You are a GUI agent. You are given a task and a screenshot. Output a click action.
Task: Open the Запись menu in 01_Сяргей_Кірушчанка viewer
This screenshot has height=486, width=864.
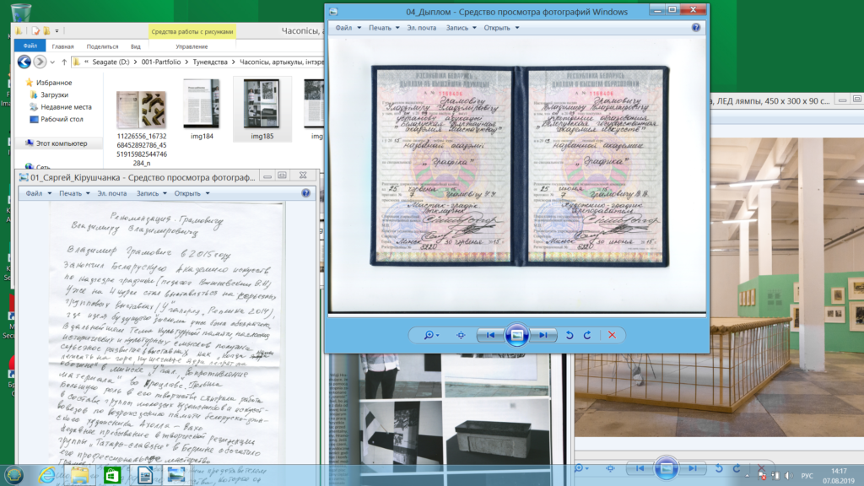(x=152, y=193)
